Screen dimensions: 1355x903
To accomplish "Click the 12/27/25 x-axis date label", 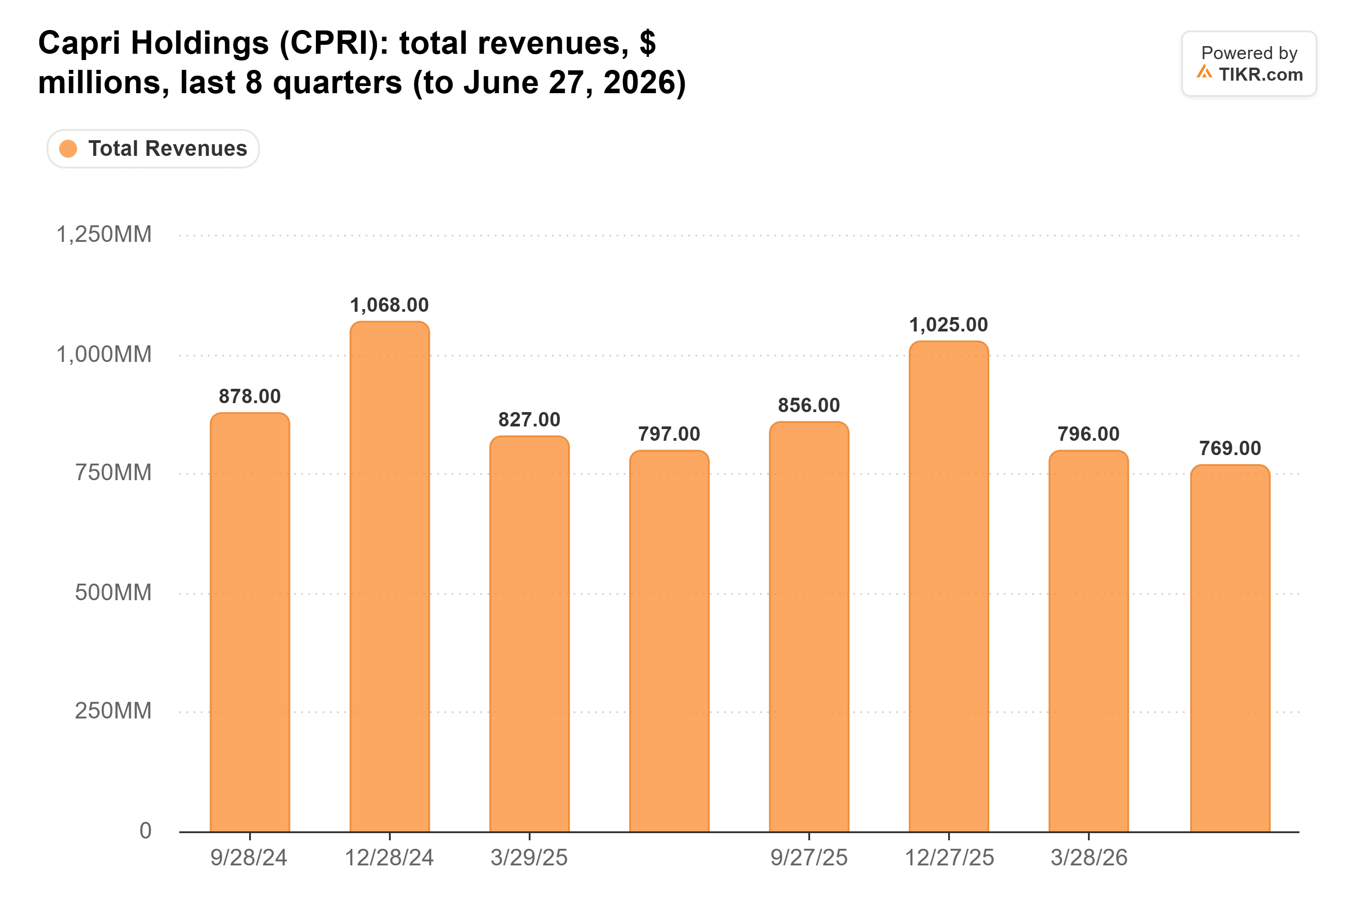I will pyautogui.click(x=949, y=858).
